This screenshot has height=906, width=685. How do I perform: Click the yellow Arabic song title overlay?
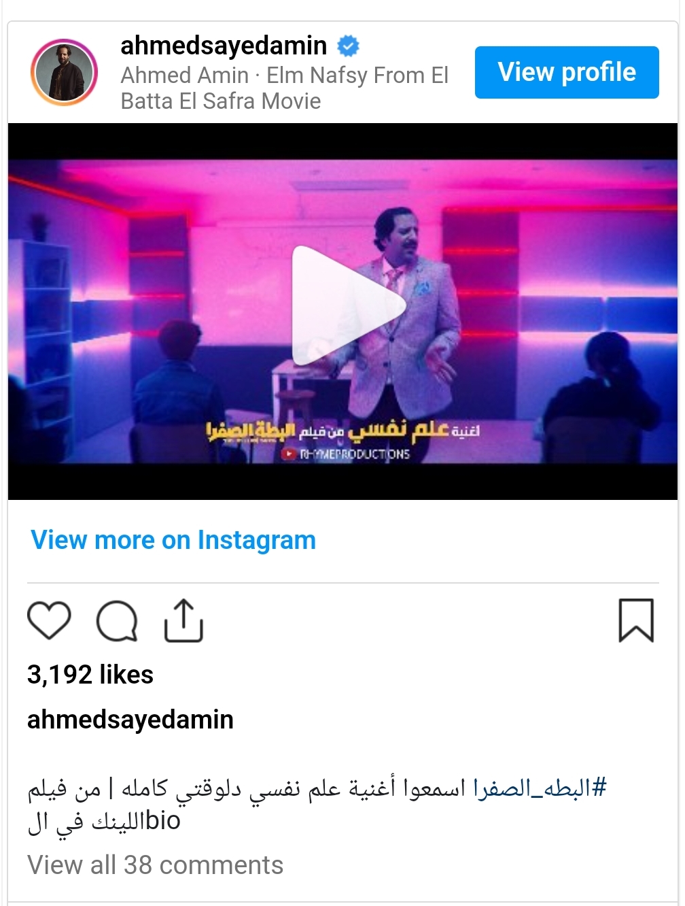343,431
